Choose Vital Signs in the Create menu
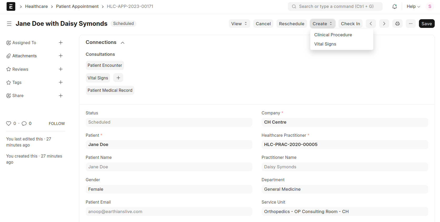The width and height of the screenshot is (440, 222). click(325, 44)
